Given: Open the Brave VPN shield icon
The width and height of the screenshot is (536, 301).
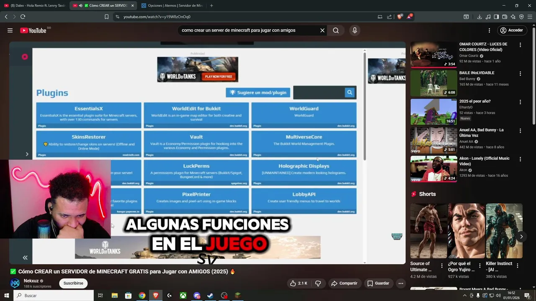Looking at the screenshot, I should pyautogui.click(x=521, y=17).
